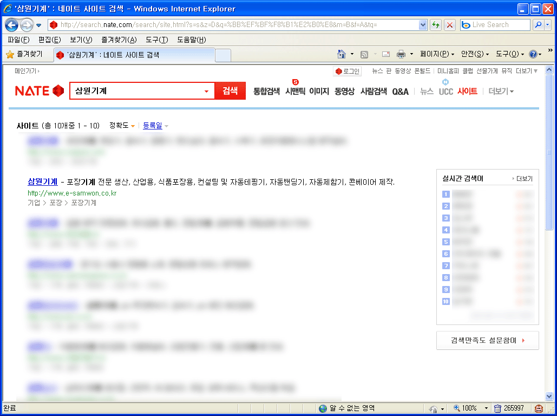
Task: Open the 즐겨찾기(A) menu
Action: click(119, 40)
